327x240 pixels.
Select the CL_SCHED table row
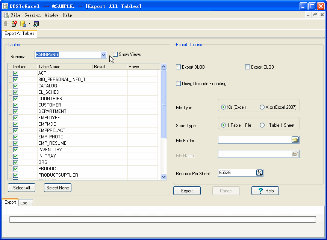pos(83,92)
